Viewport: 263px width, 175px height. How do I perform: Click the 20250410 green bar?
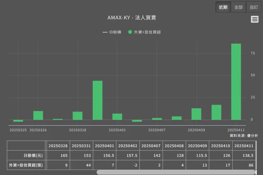[216, 112]
